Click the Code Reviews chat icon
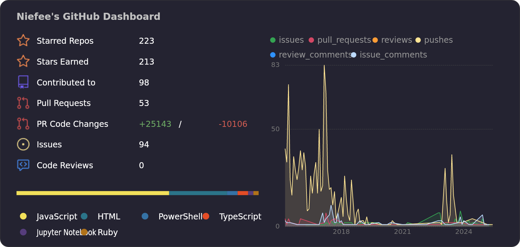Screen dimensions: 520x247 [x=23, y=165]
